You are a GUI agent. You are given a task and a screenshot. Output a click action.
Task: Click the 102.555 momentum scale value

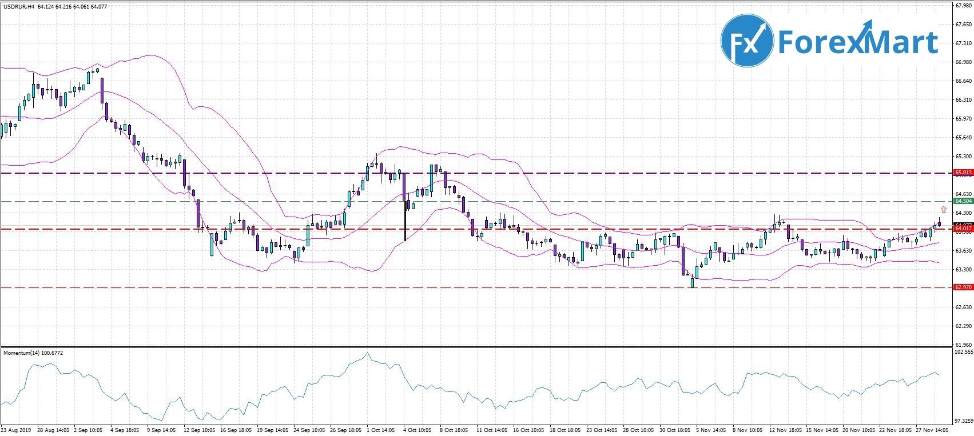click(963, 353)
